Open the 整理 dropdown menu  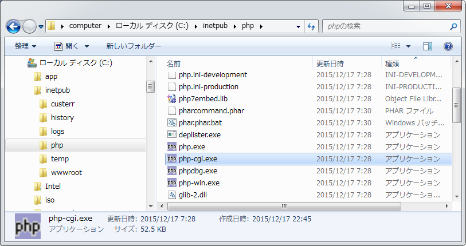click(25, 46)
